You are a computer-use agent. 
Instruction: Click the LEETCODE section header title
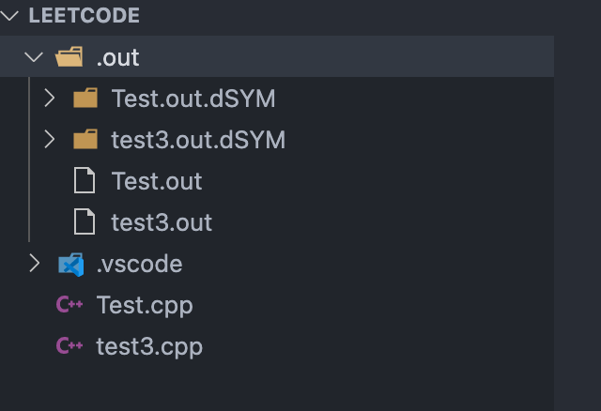click(x=85, y=15)
